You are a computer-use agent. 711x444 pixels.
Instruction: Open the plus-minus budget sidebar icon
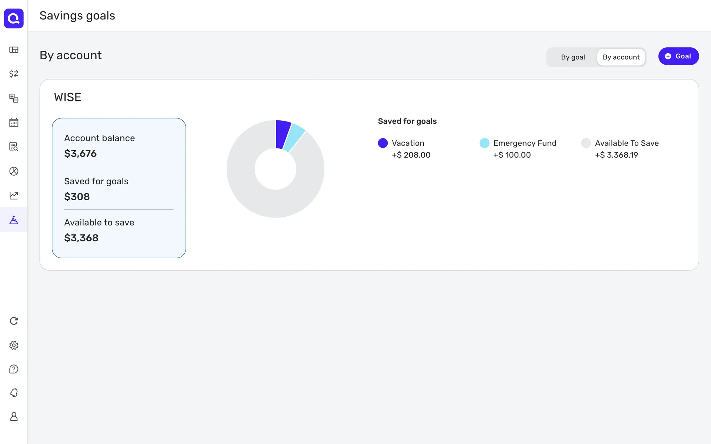click(x=14, y=98)
